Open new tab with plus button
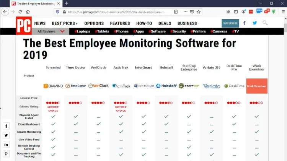287x161 pixels. tap(67, 3)
